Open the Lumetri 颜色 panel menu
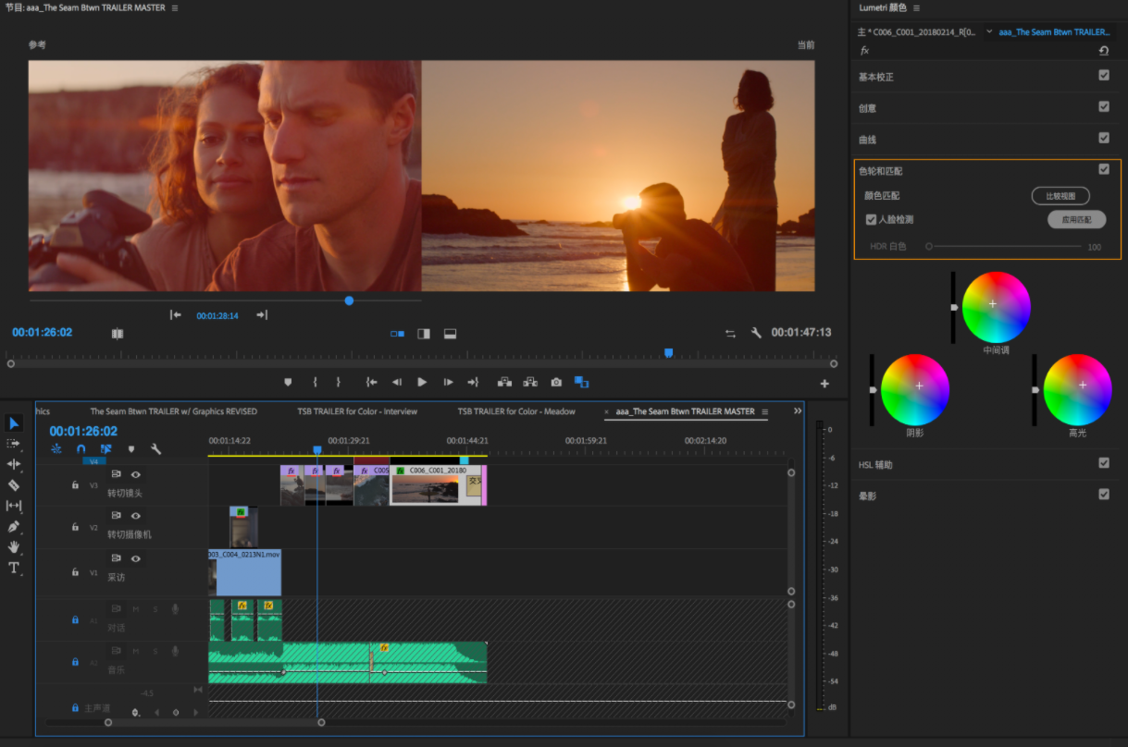Screen dimensions: 1128x747 [917, 8]
